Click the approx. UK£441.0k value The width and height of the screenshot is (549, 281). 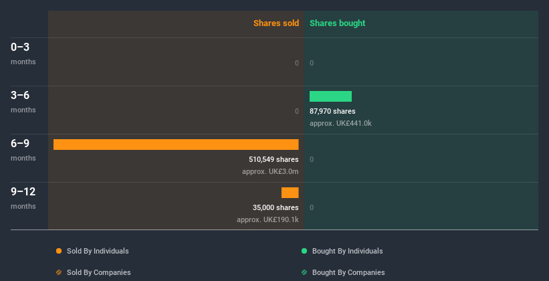[340, 123]
